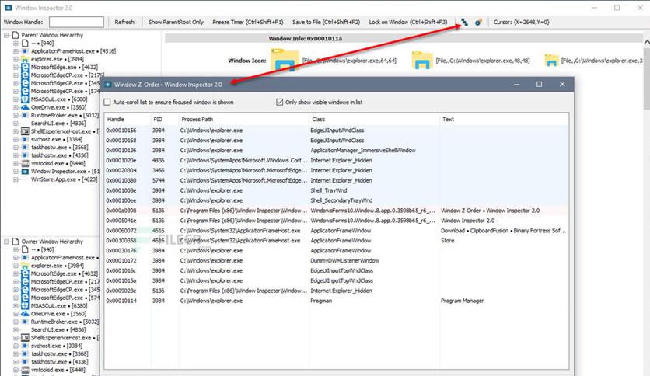Viewport: 650px width, 376px height.
Task: Click the MicrosoftEdge.exe [4632] Edge icon
Action: tap(25, 67)
